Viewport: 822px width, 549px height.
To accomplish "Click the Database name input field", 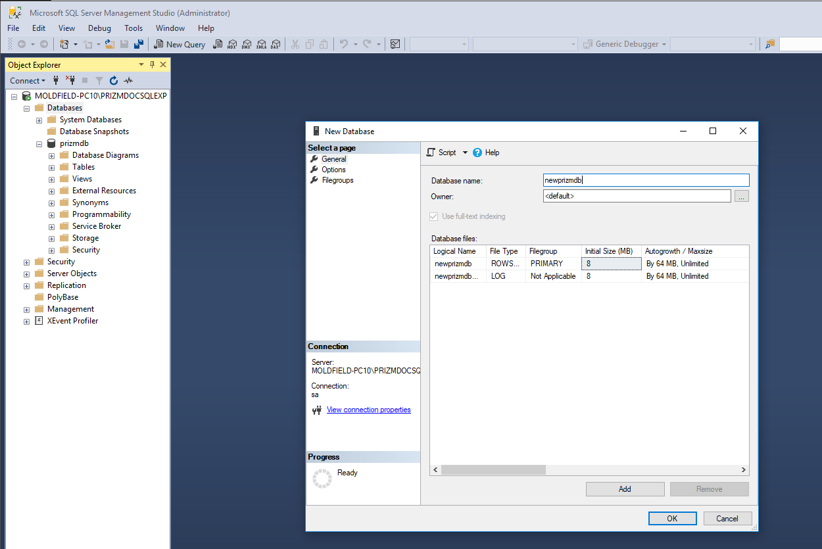I will click(646, 180).
